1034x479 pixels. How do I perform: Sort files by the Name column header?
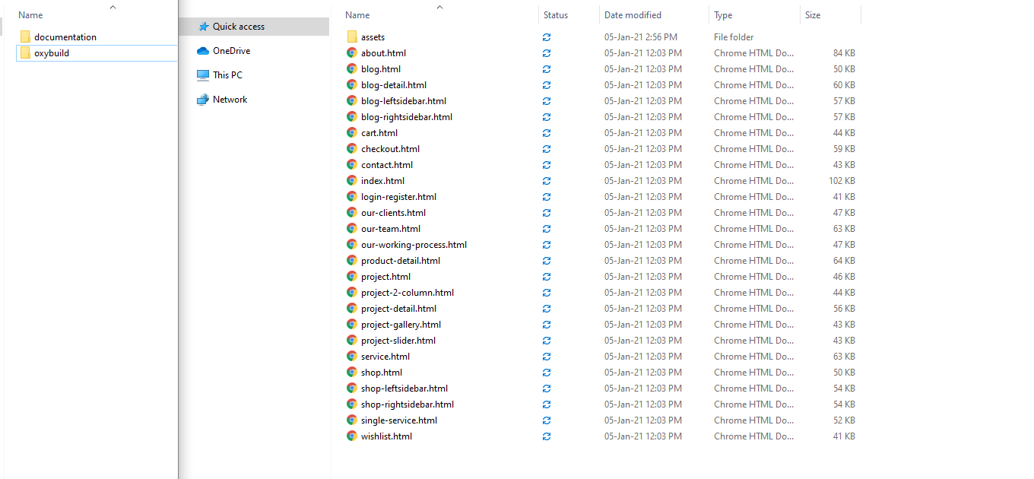click(357, 15)
